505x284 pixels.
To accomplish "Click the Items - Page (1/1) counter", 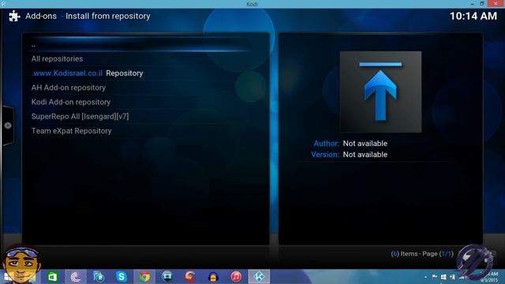I will tap(422, 254).
